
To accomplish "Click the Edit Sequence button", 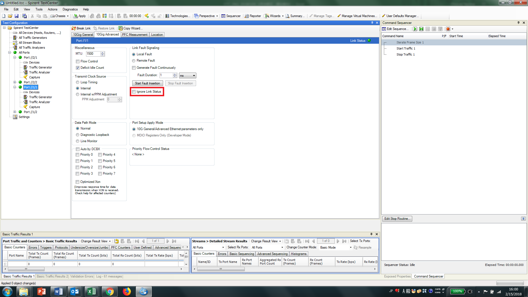I will pyautogui.click(x=395, y=29).
